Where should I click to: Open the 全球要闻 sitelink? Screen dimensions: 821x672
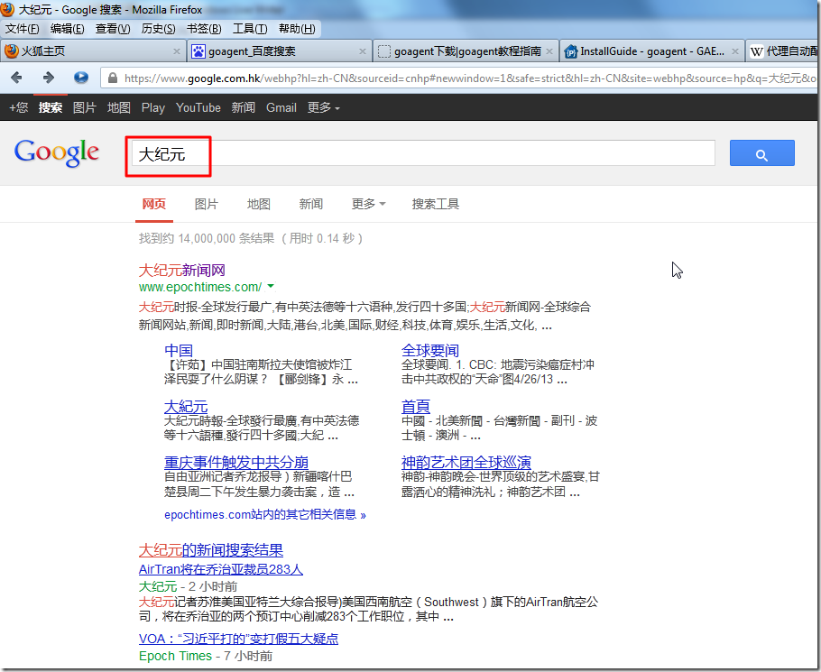coord(430,350)
